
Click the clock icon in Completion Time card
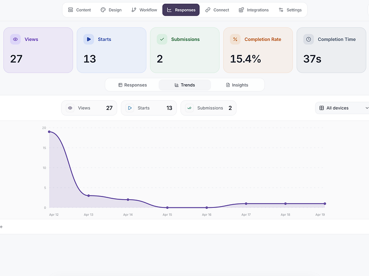(309, 40)
